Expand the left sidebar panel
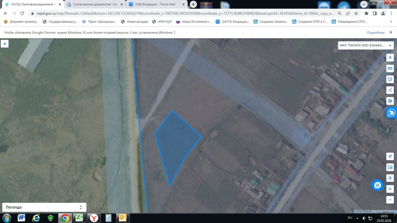Screen dimensions: 397x223 5,44
